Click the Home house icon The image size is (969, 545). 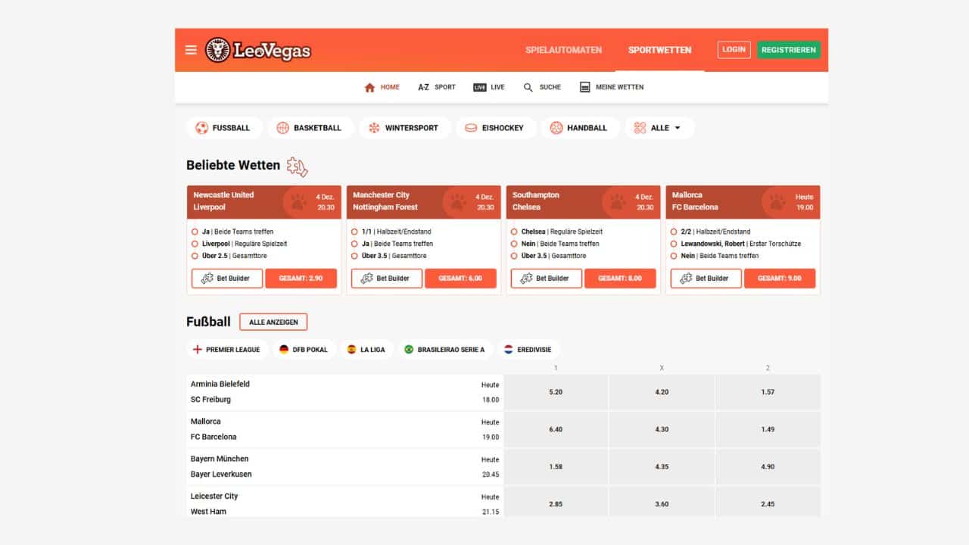pyautogui.click(x=369, y=88)
